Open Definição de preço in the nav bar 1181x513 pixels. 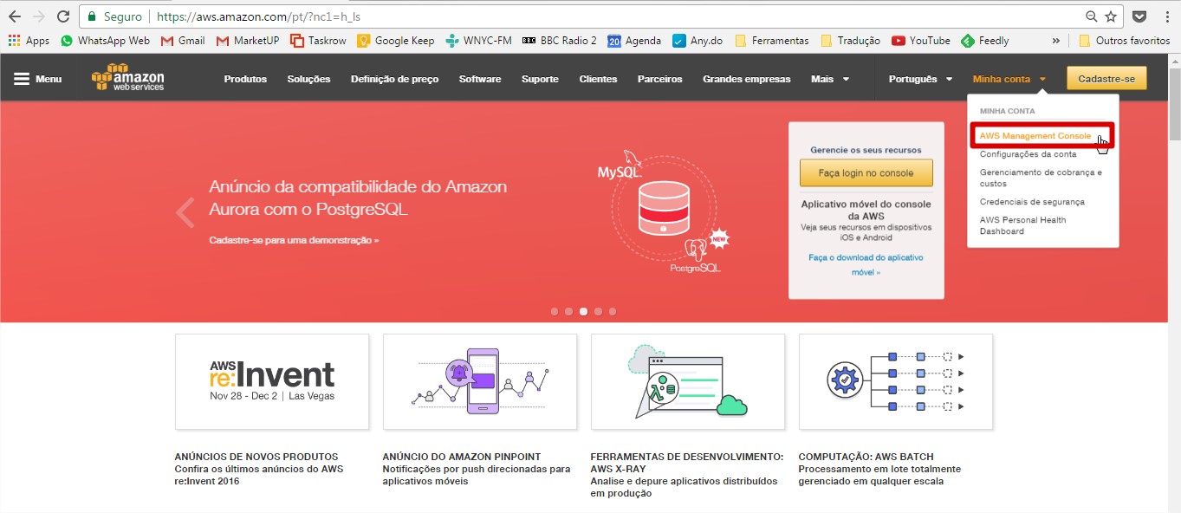tap(394, 79)
